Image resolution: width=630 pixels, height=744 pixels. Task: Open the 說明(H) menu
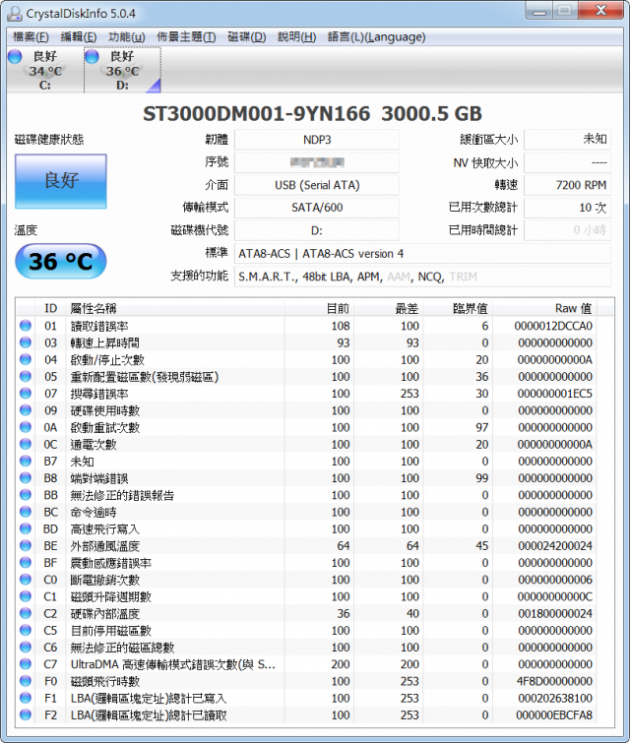(296, 37)
